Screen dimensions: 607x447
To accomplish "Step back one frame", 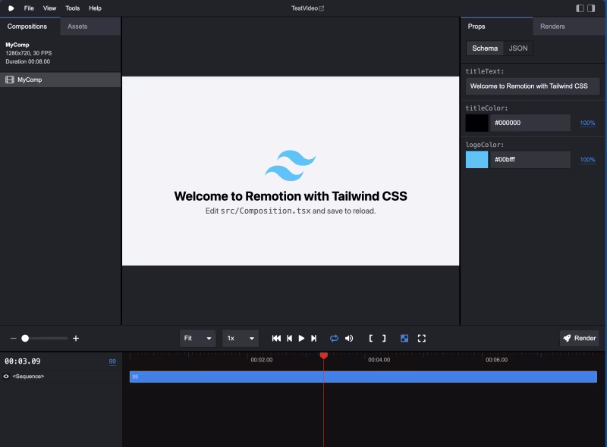I will click(290, 339).
